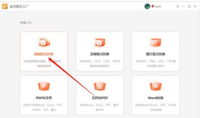Choose the 图片格式转换 title label
The height and width of the screenshot is (118, 200).
tap(155, 54)
